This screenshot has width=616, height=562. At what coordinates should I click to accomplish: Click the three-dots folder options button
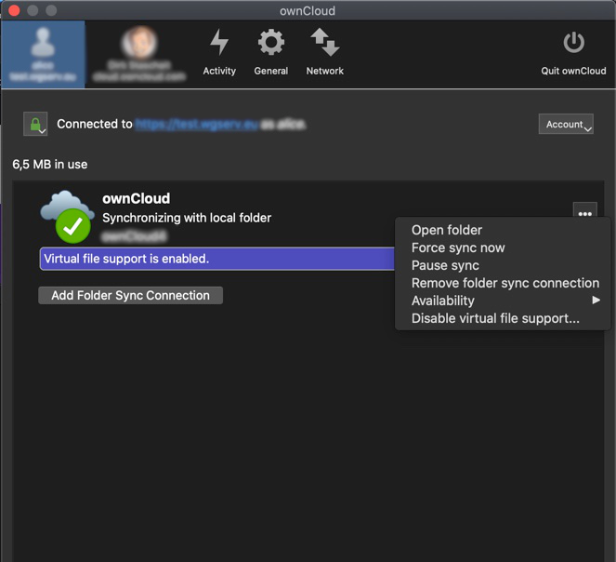[584, 214]
